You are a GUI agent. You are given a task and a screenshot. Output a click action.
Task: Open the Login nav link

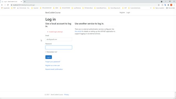tap(128, 13)
